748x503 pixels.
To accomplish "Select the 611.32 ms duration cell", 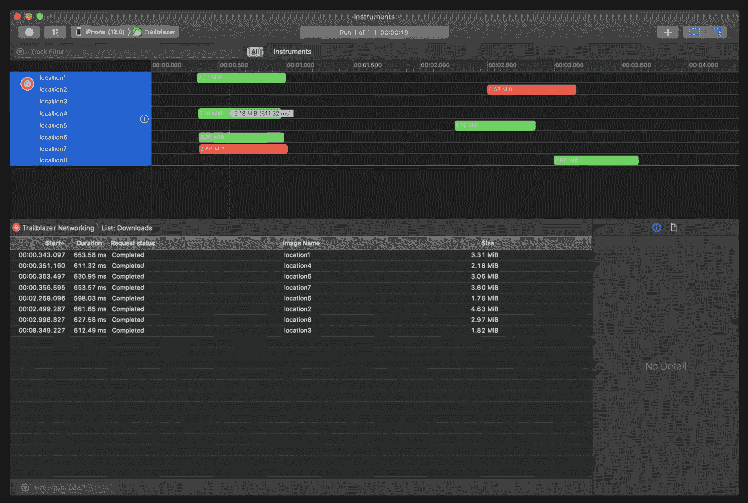I will pos(90,266).
